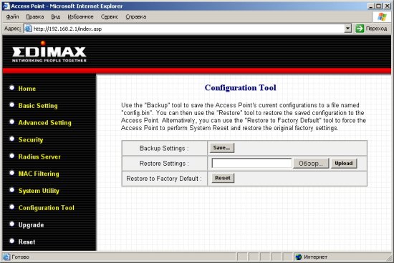Image resolution: width=394 pixels, height=263 pixels.
Task: Click the Интернет zone globe icon
Action: (299, 257)
